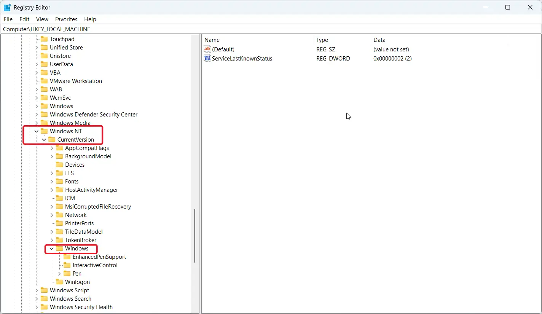542x314 pixels.
Task: Expand the Windows Search key
Action: [37, 299]
